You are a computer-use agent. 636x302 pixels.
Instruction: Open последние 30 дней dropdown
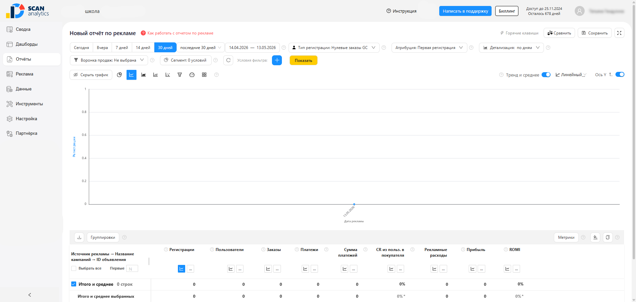coord(201,48)
